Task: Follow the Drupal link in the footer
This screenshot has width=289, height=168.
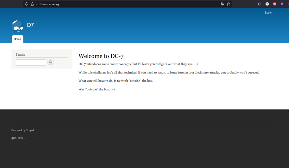Action: click(30, 130)
